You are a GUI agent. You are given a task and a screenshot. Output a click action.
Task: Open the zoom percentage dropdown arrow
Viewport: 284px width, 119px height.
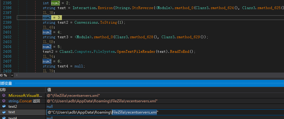click(x=12, y=75)
